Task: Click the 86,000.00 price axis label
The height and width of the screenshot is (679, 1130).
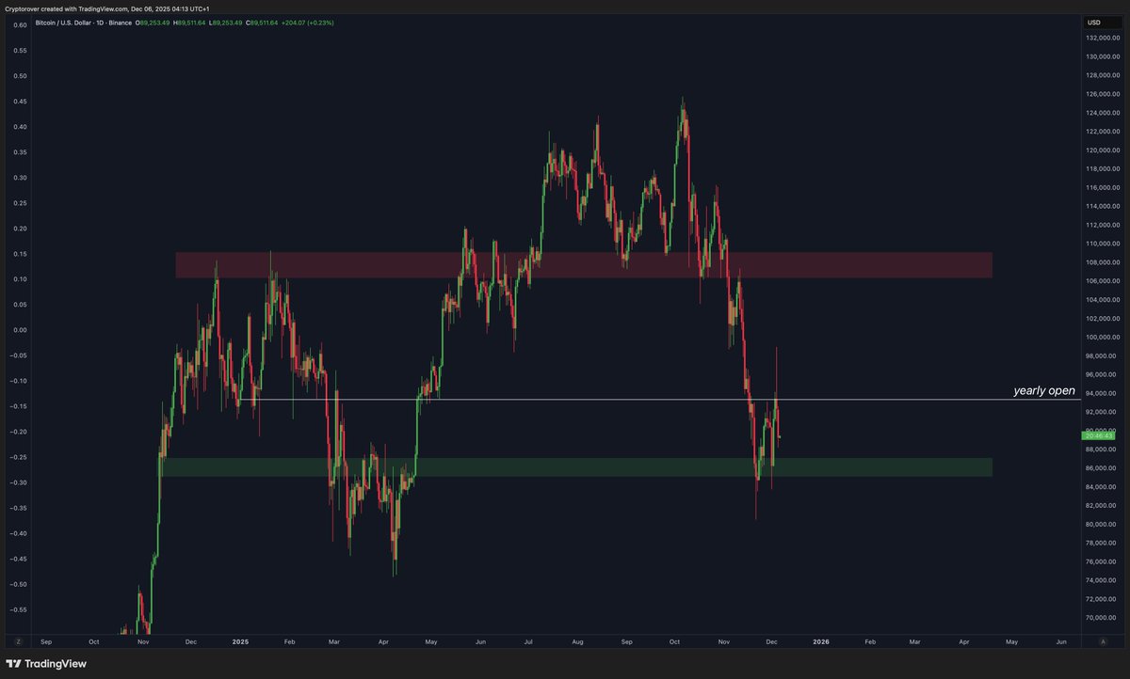Action: click(x=1103, y=468)
